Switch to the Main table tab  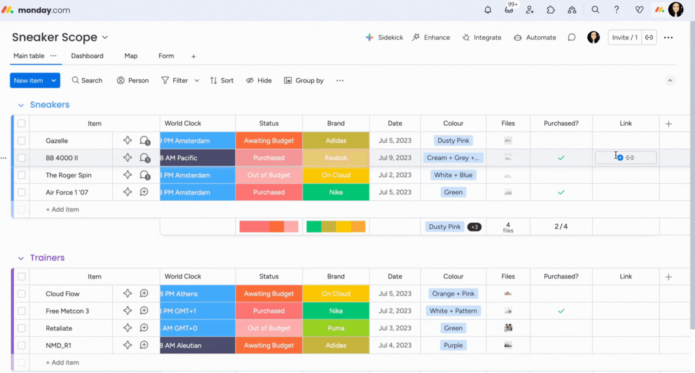click(x=29, y=56)
